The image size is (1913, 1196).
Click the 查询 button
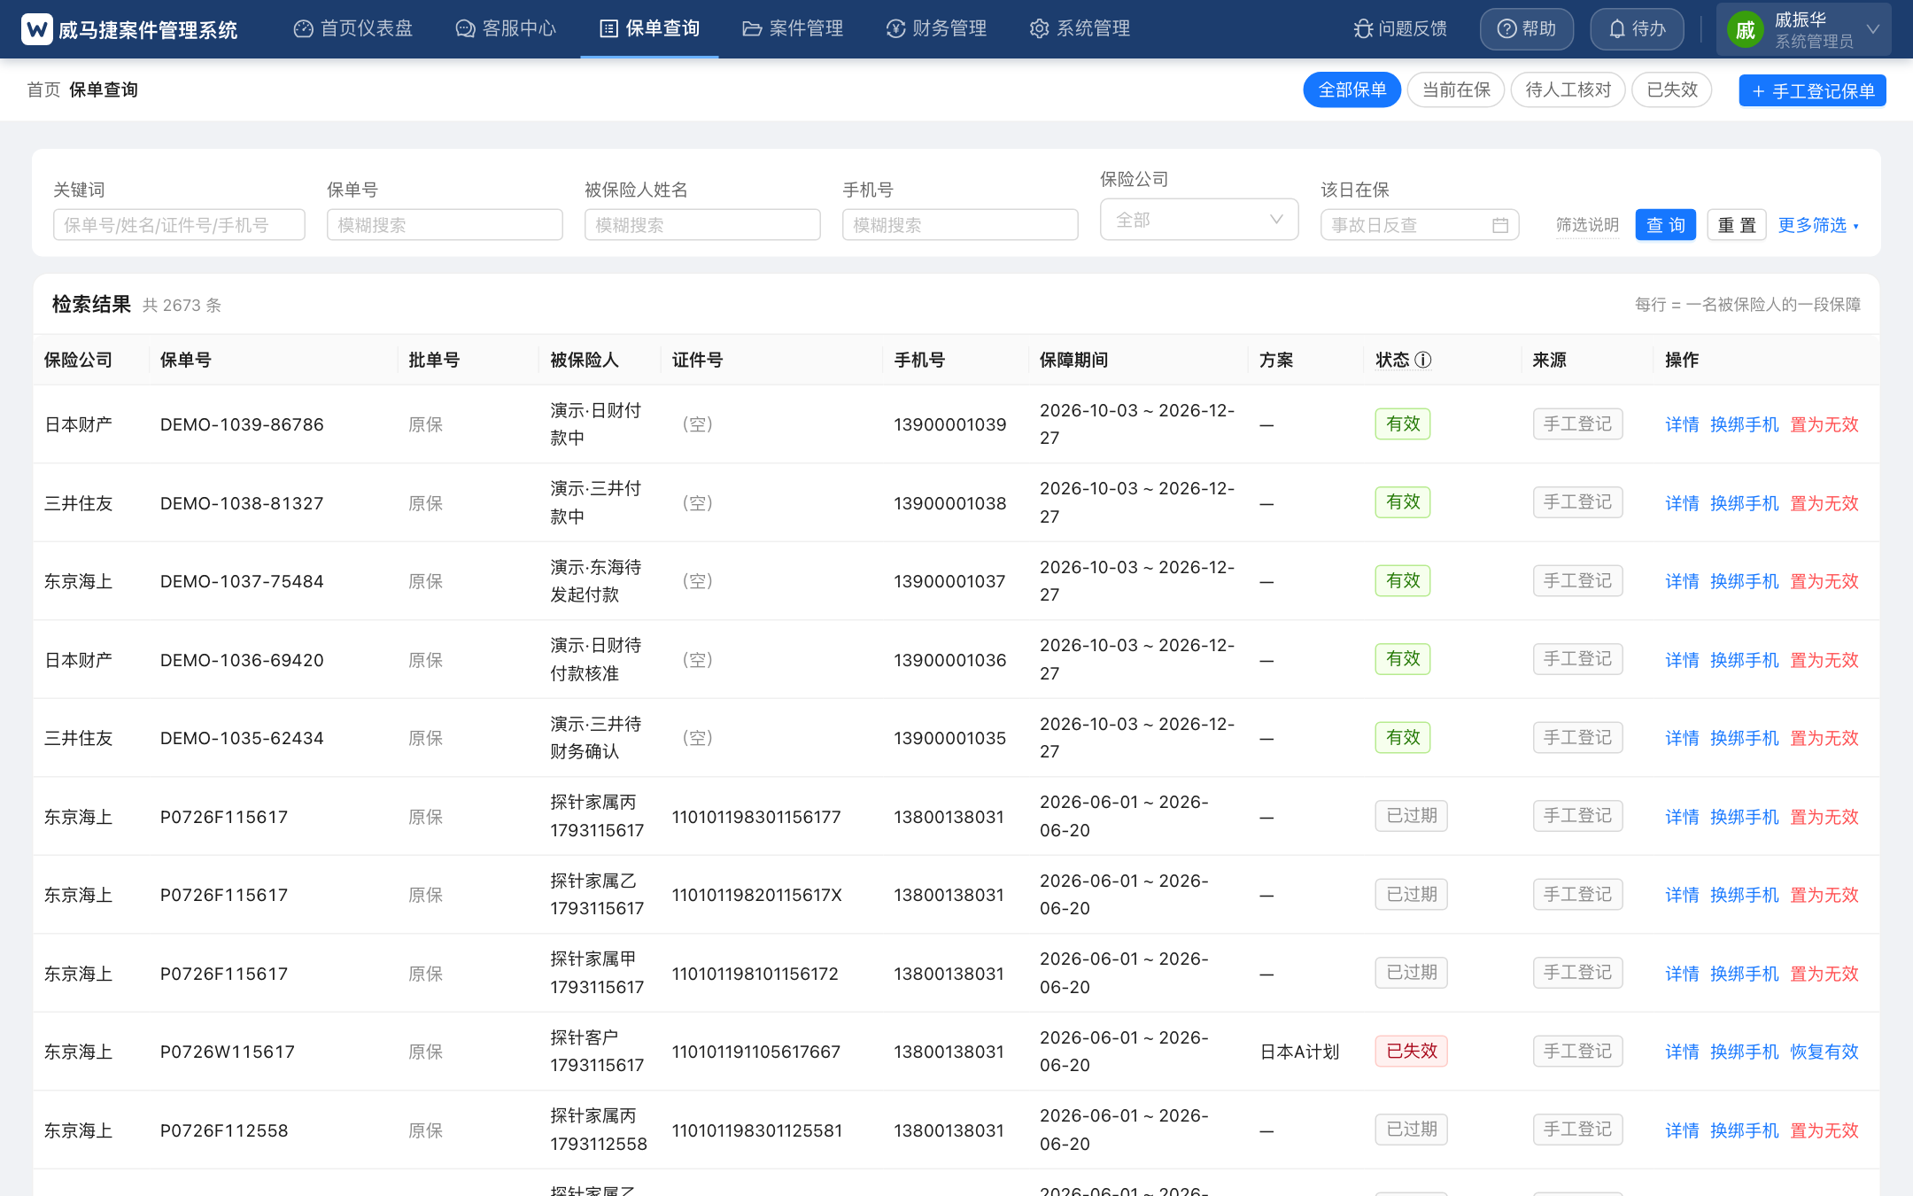pos(1665,225)
